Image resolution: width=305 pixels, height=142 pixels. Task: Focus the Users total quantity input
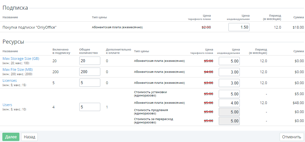(x=90, y=107)
